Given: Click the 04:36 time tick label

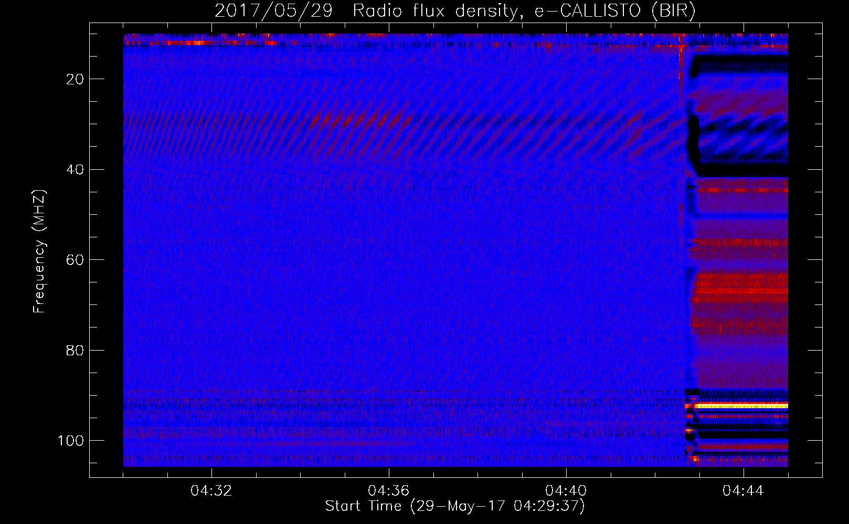Looking at the screenshot, I should tap(389, 491).
